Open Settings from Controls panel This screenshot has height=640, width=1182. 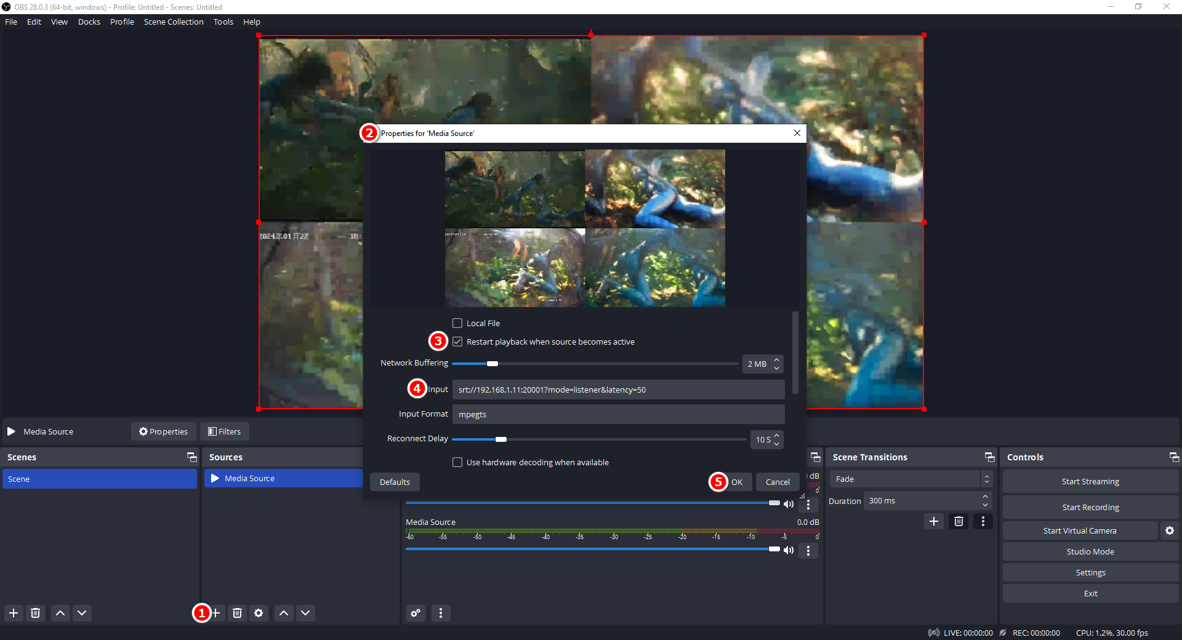point(1090,572)
